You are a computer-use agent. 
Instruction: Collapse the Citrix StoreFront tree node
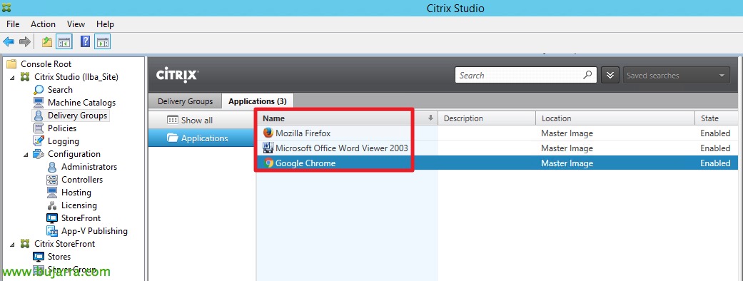pos(12,244)
